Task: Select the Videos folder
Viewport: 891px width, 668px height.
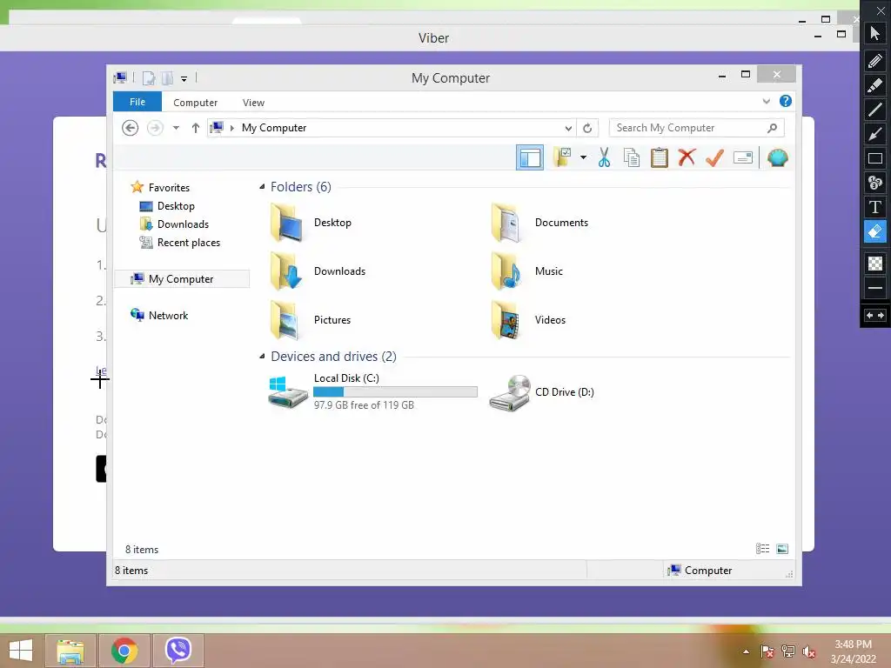Action: click(x=528, y=320)
